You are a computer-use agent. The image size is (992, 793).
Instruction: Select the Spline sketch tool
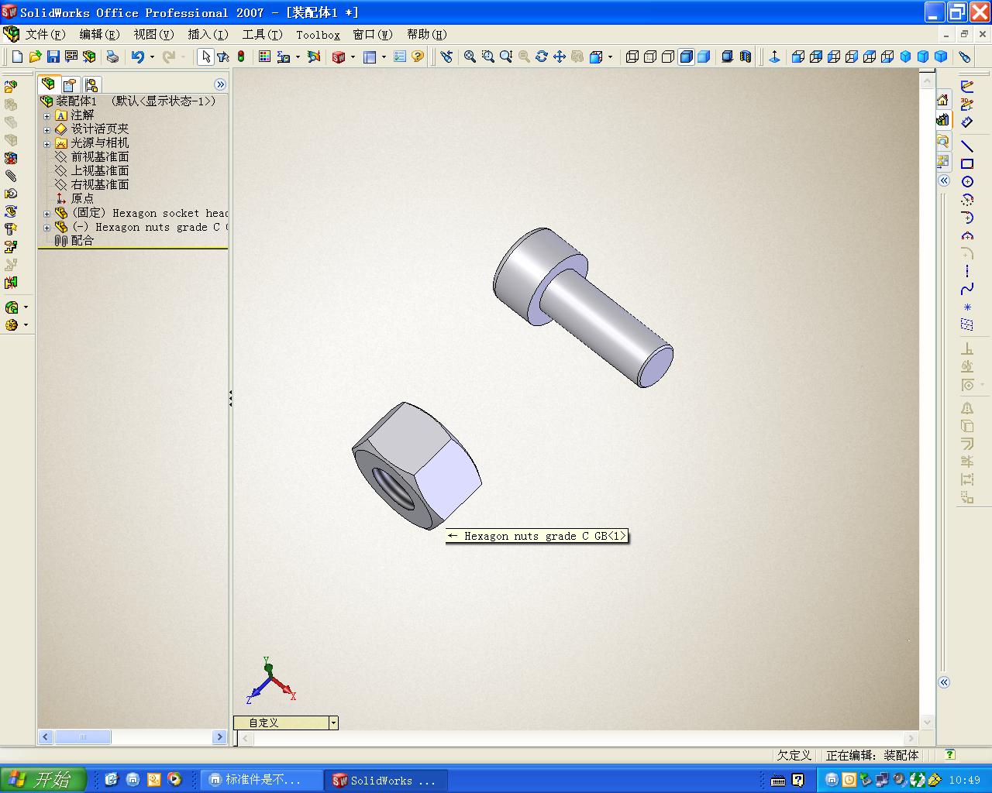967,289
